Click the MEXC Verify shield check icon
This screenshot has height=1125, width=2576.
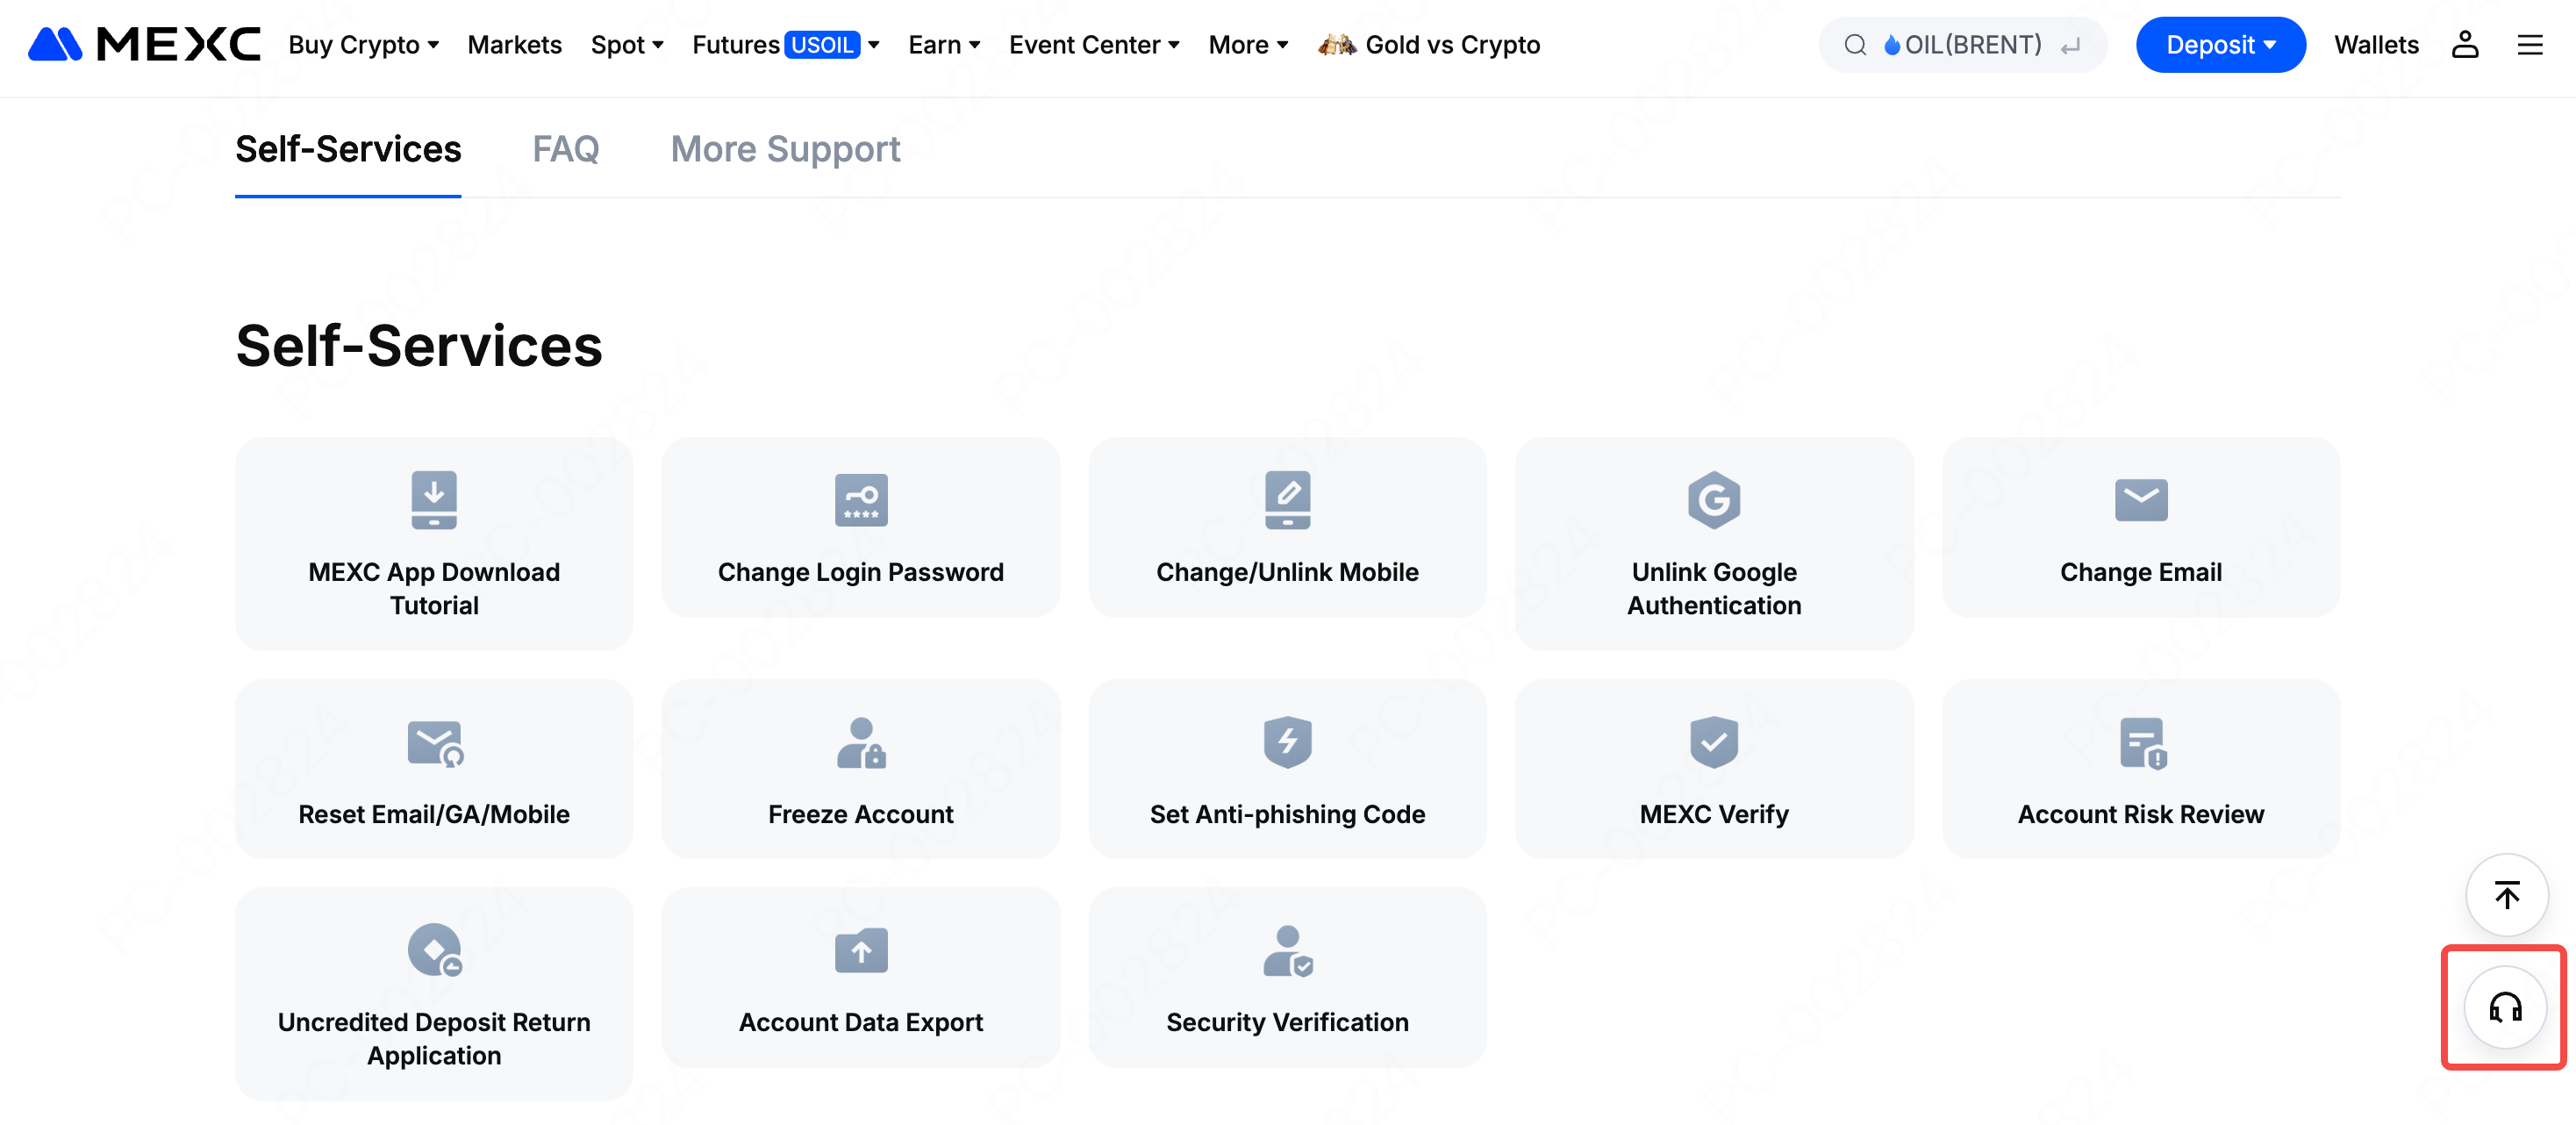1714,742
